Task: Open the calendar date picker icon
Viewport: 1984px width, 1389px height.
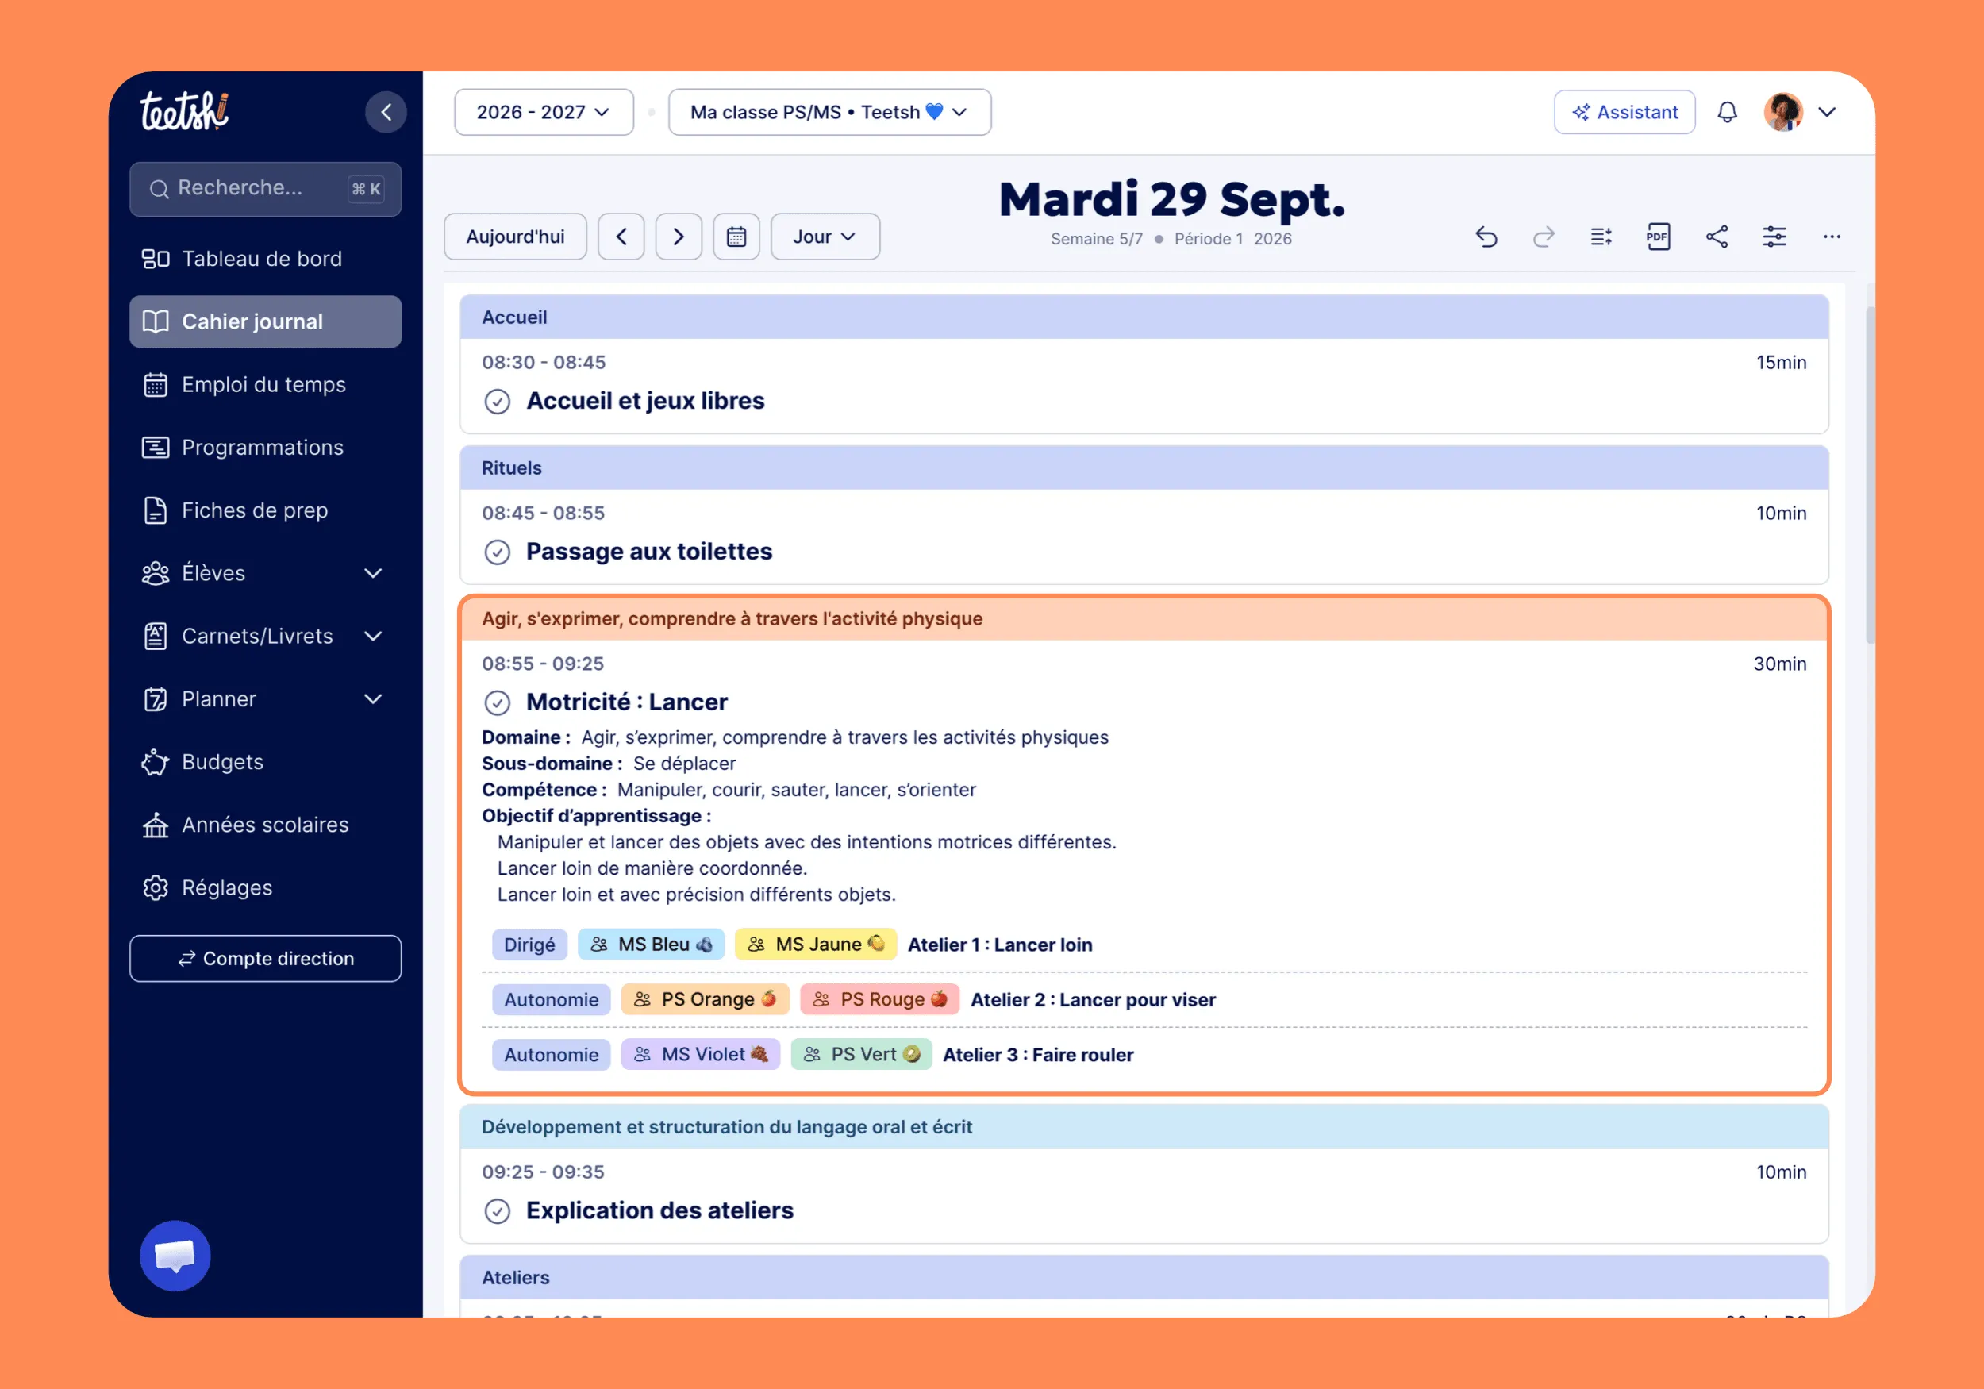Action: click(736, 237)
